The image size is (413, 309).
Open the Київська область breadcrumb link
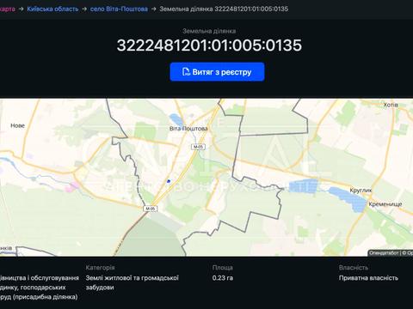52,9
